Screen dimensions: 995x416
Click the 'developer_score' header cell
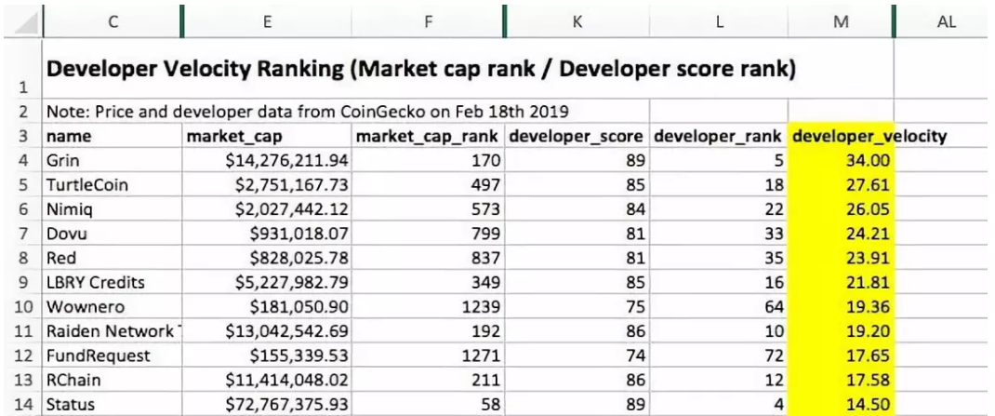click(577, 136)
